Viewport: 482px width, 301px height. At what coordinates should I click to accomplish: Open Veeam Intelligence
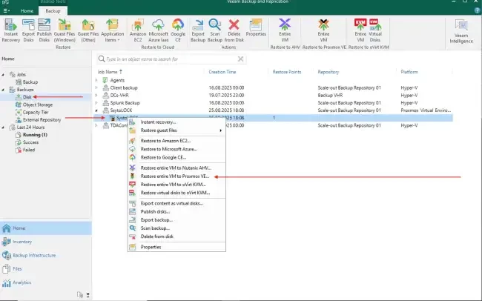(x=461, y=31)
